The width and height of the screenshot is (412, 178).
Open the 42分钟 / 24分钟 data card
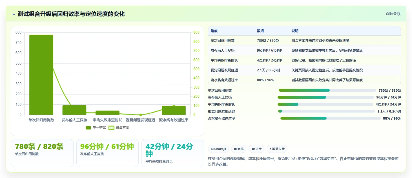[172, 153]
